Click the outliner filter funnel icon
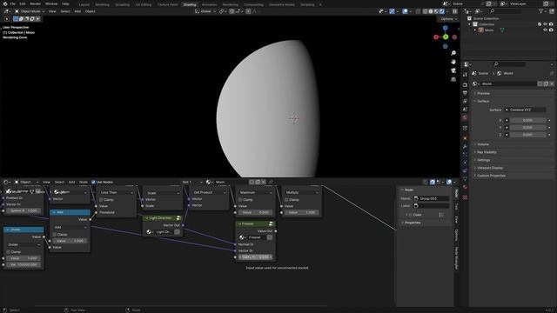 pyautogui.click(x=541, y=11)
